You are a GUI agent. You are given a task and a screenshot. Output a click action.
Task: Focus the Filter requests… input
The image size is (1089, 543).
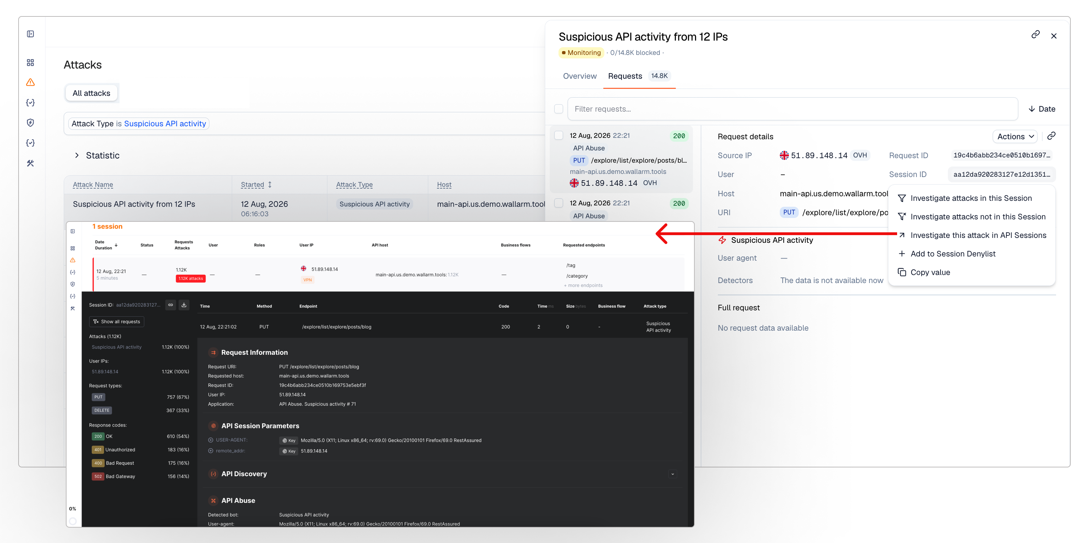(793, 109)
